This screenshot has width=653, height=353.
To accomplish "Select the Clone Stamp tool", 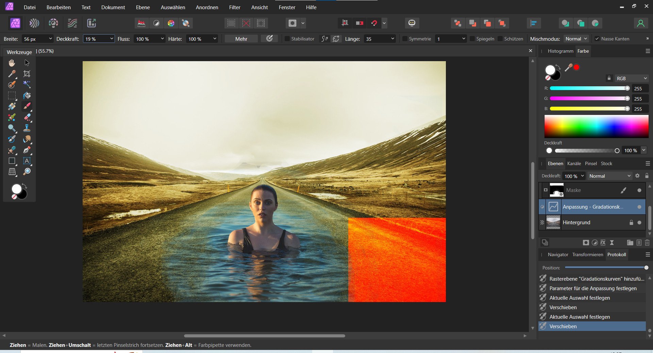I will [27, 128].
